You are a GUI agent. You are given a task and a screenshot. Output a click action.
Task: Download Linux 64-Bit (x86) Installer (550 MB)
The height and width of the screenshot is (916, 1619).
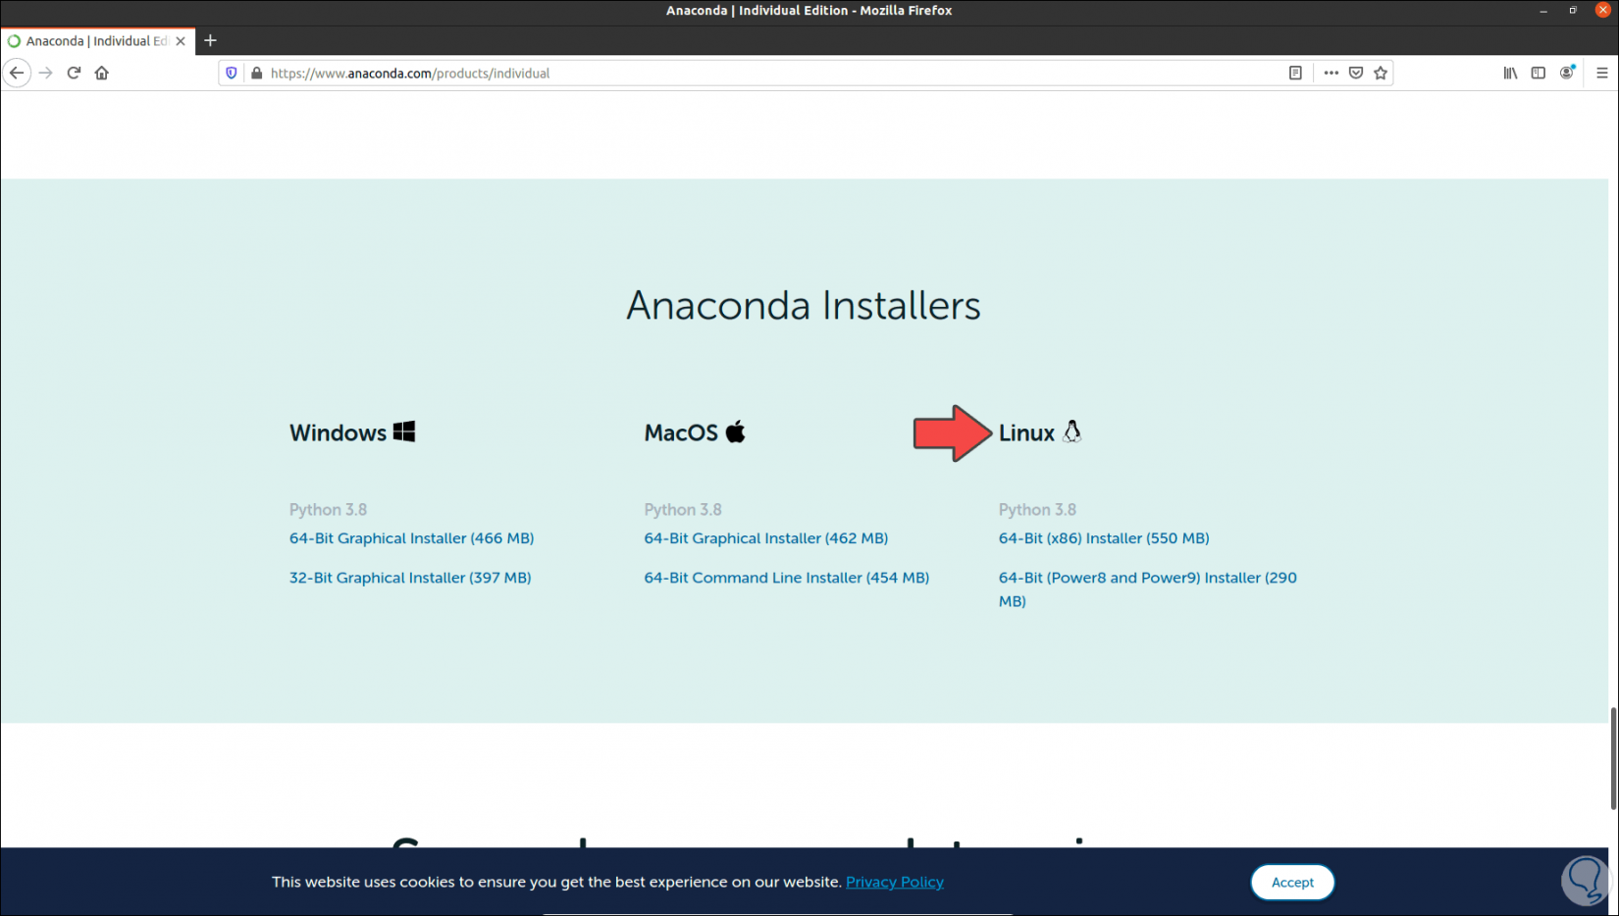pyautogui.click(x=1104, y=538)
